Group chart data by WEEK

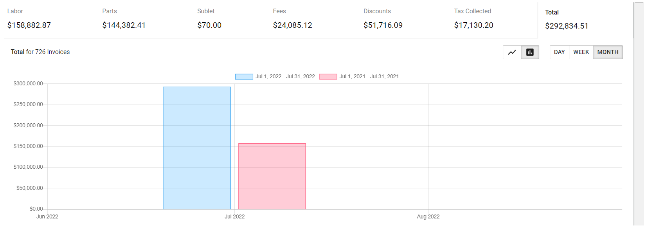[581, 52]
